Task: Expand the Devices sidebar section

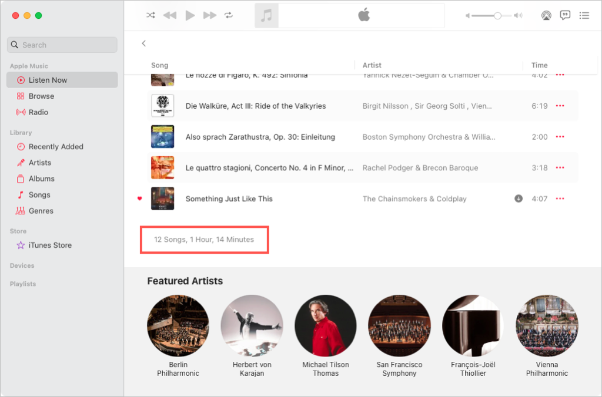Action: 22,265
